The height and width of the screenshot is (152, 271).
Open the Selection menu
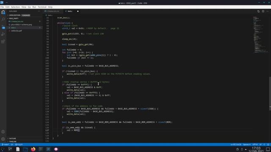tap(15, 7)
